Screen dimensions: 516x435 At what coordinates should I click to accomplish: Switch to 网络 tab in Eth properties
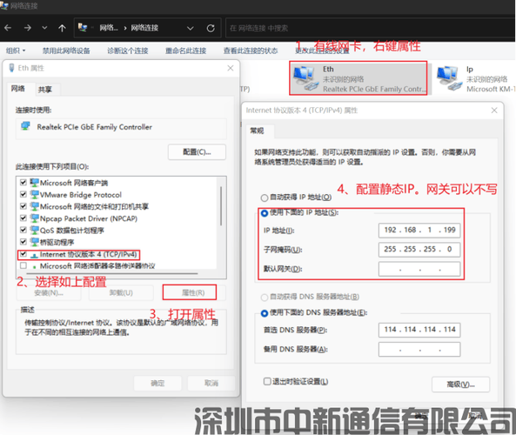click(18, 89)
